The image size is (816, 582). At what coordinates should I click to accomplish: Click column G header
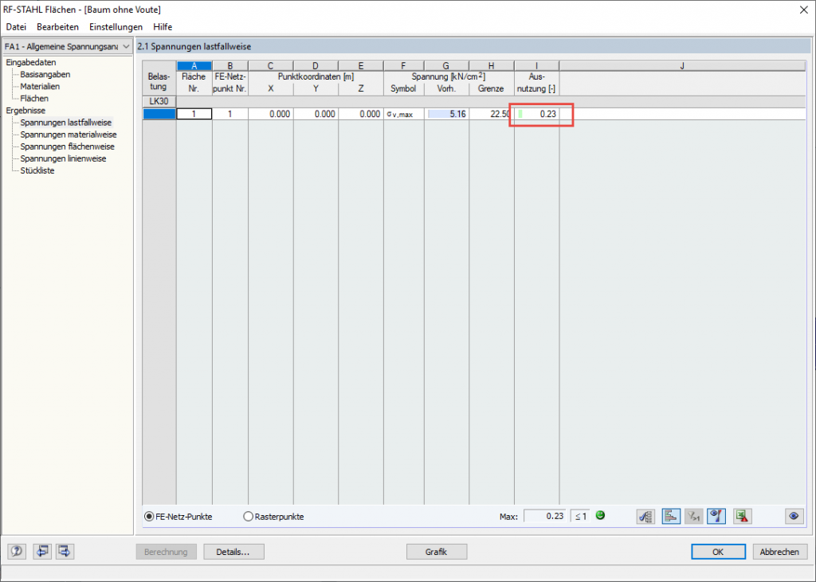pos(446,66)
